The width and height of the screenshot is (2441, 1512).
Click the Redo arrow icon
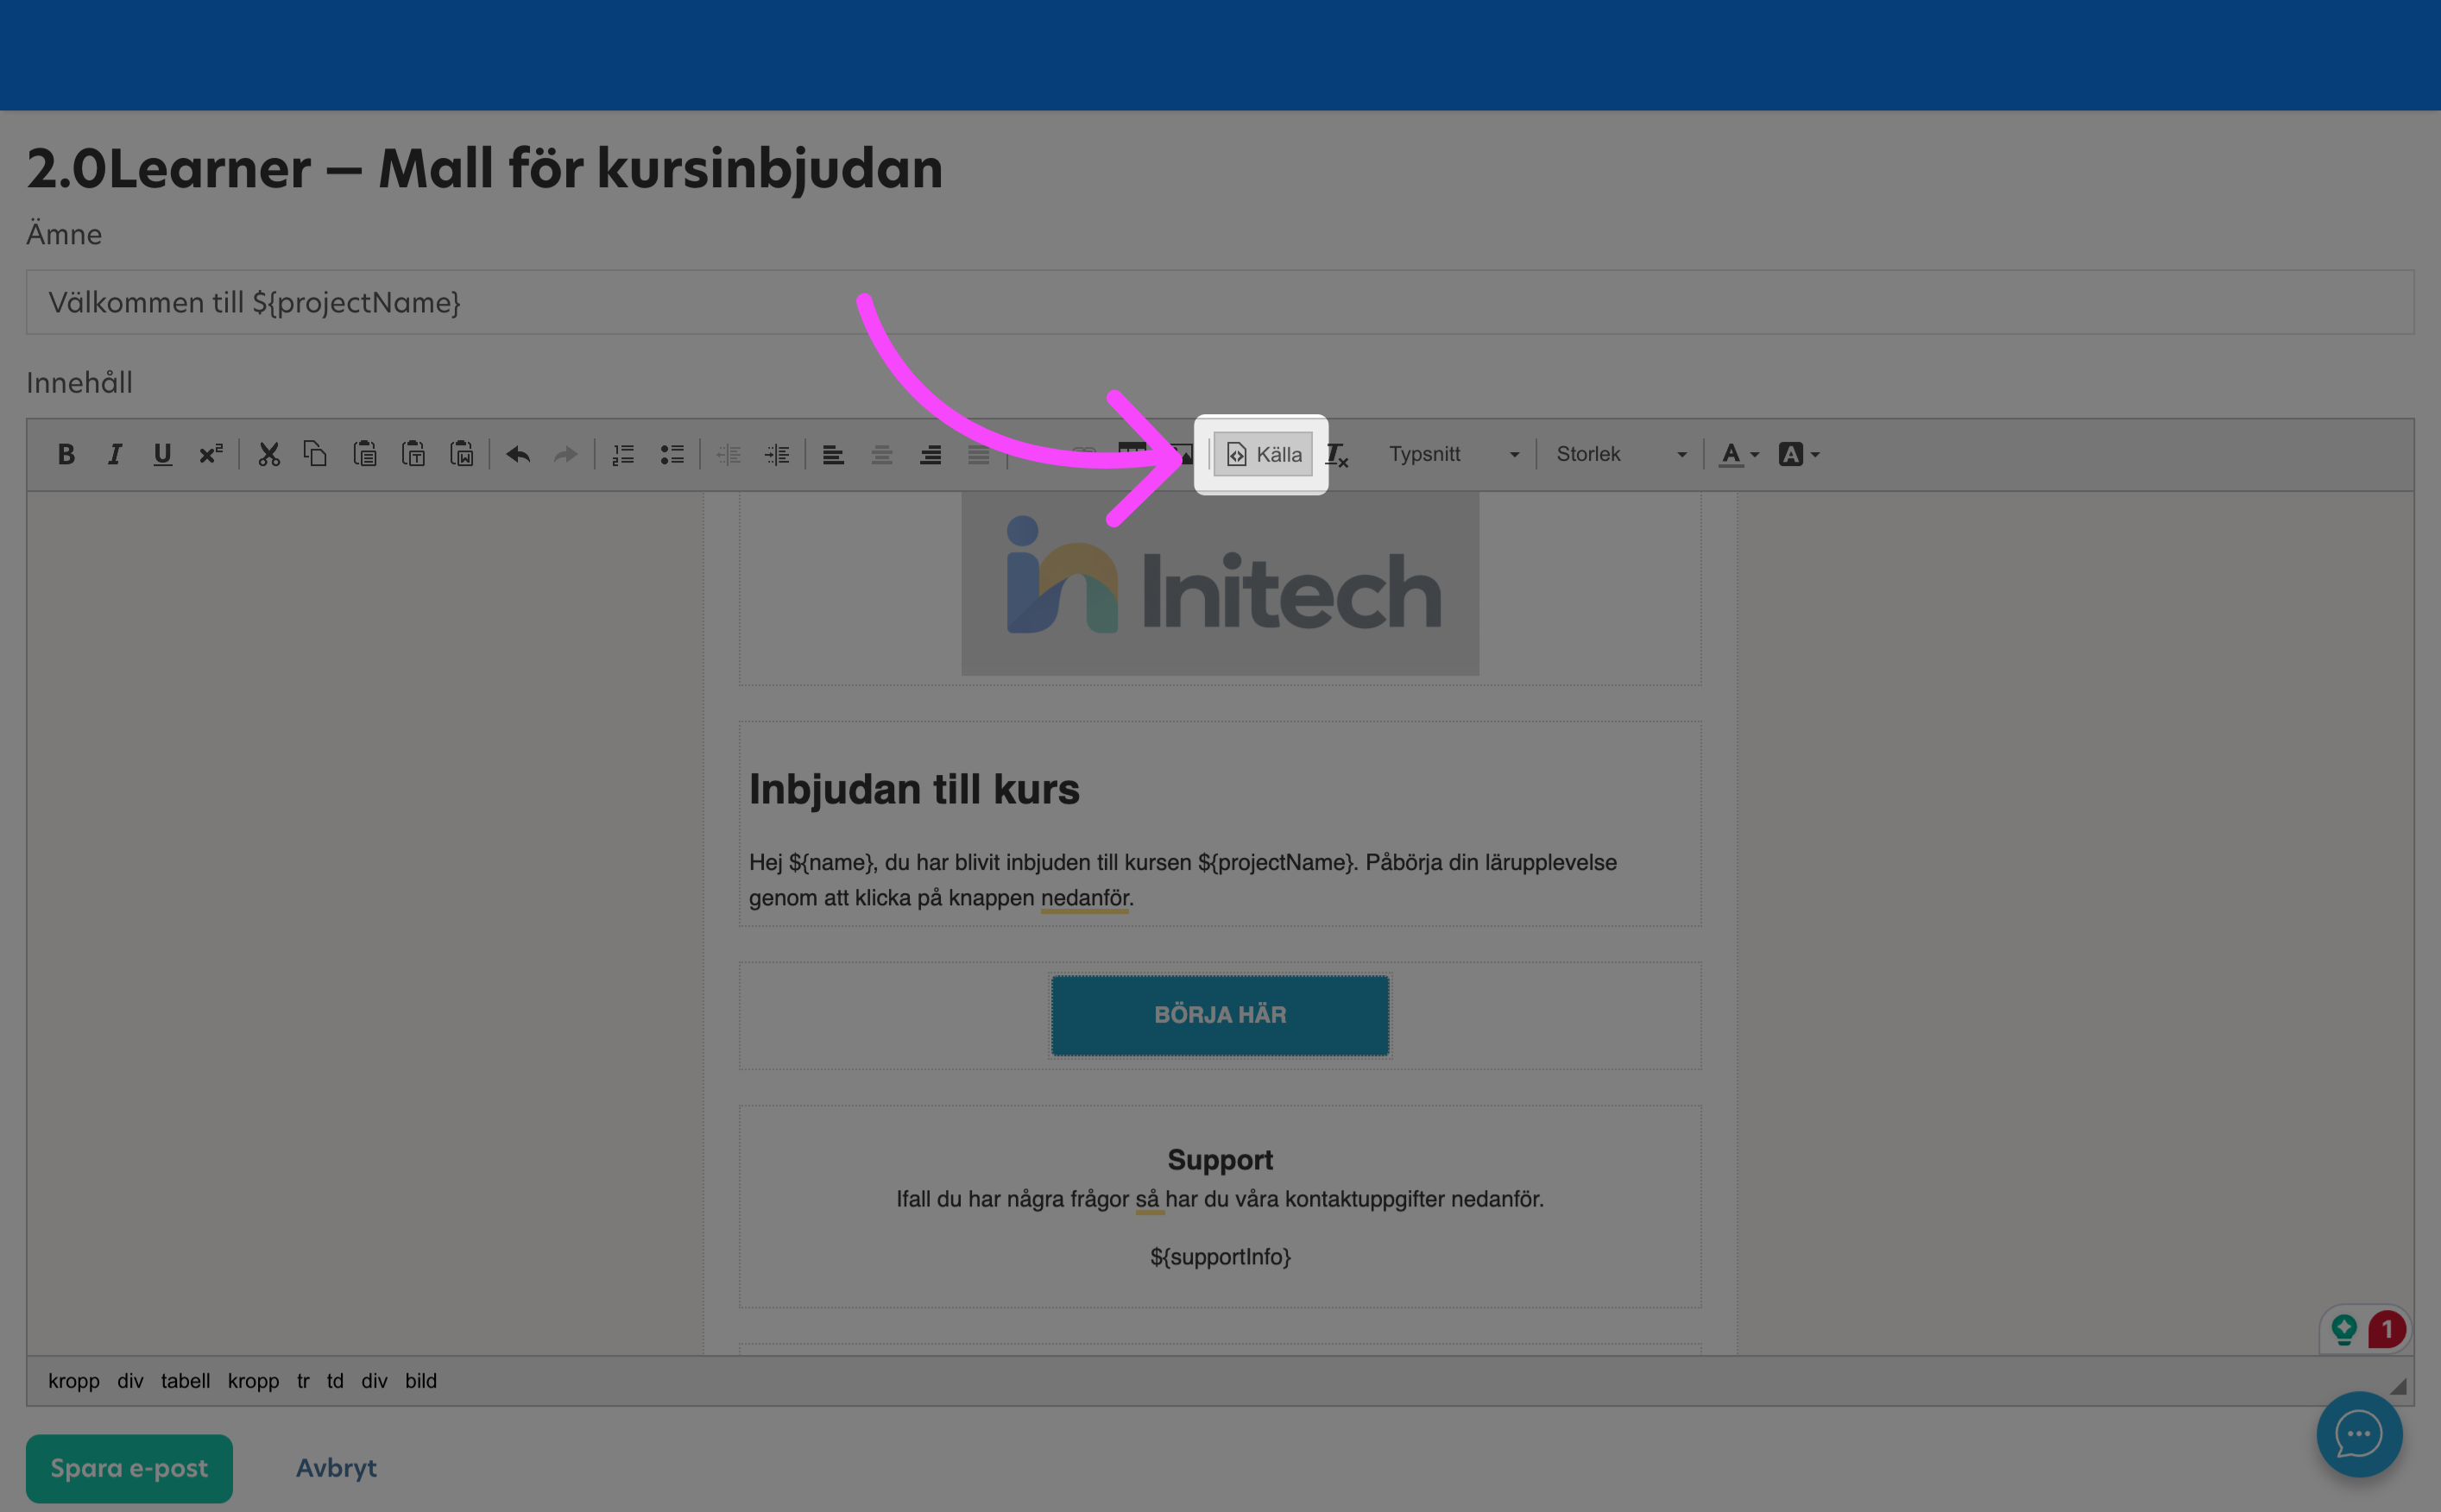coord(566,454)
